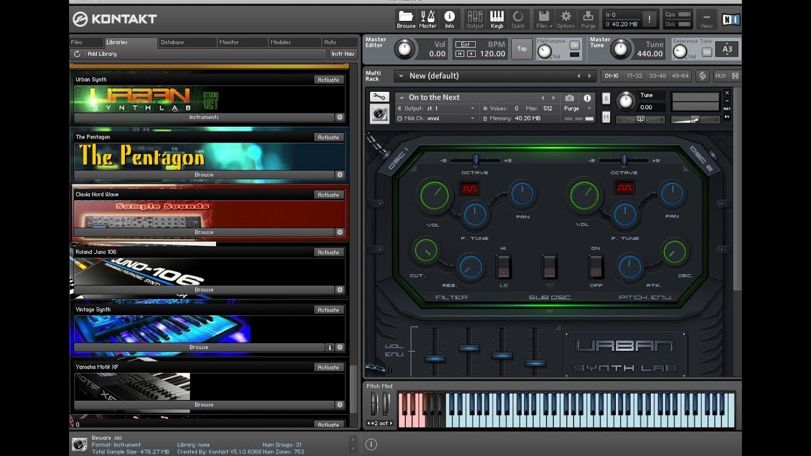Open Roland Juno 106 gear settings
Image resolution: width=811 pixels, height=456 pixels.
pos(340,290)
